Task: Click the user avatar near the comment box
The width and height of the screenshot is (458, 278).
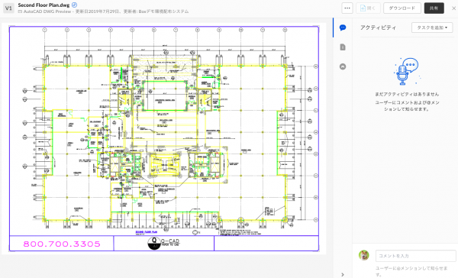Action: tap(364, 255)
